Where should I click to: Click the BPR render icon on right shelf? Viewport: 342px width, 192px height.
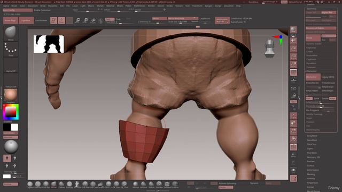293,30
